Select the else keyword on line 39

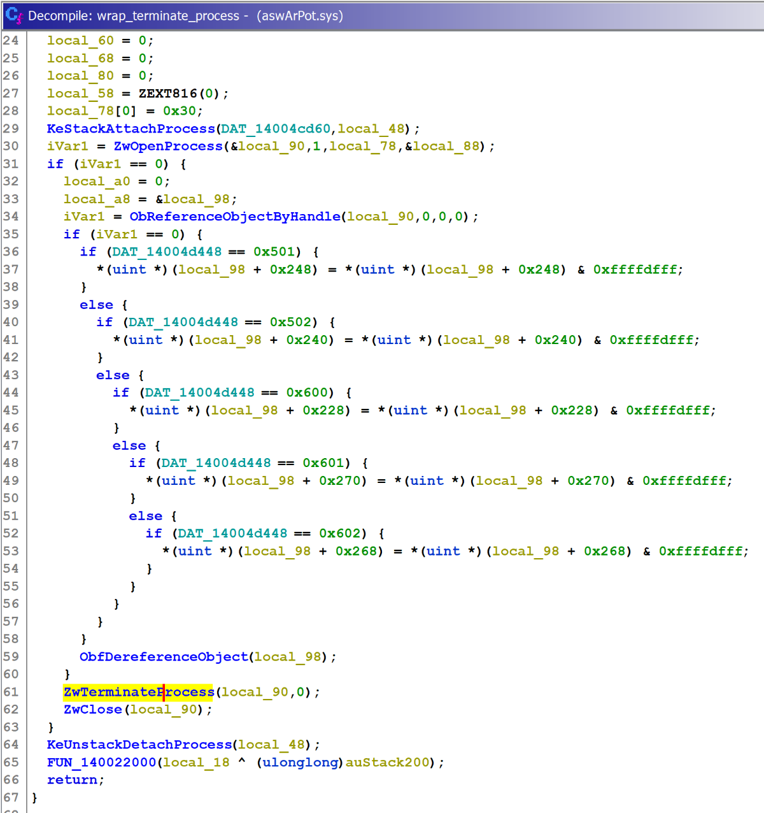[96, 305]
